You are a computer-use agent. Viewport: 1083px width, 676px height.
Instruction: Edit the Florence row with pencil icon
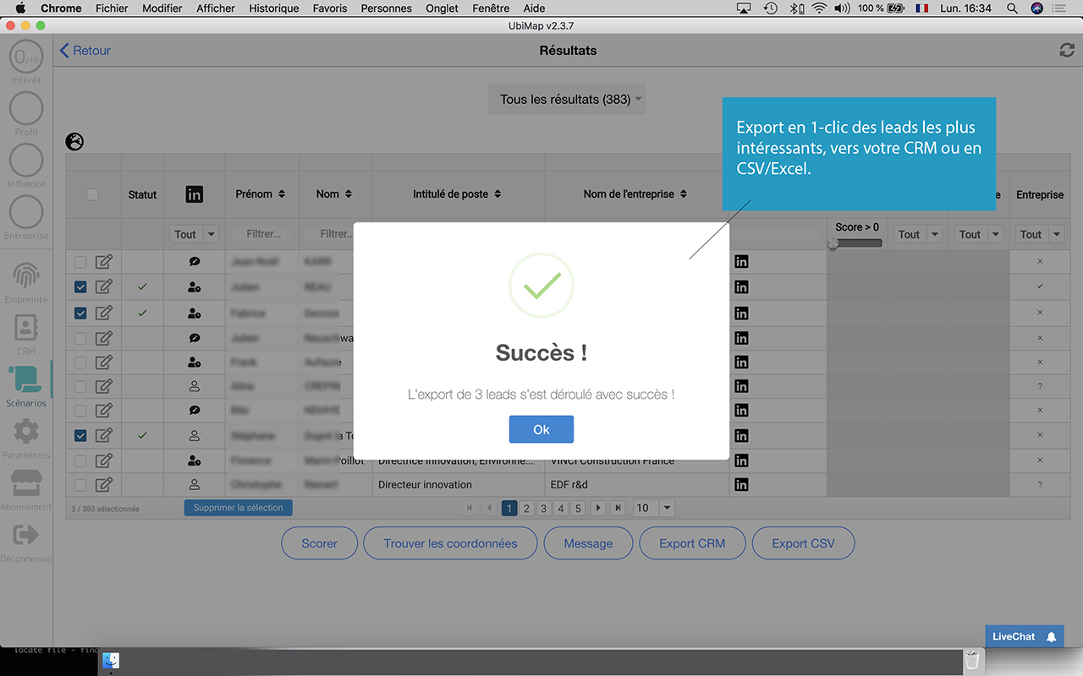104,461
